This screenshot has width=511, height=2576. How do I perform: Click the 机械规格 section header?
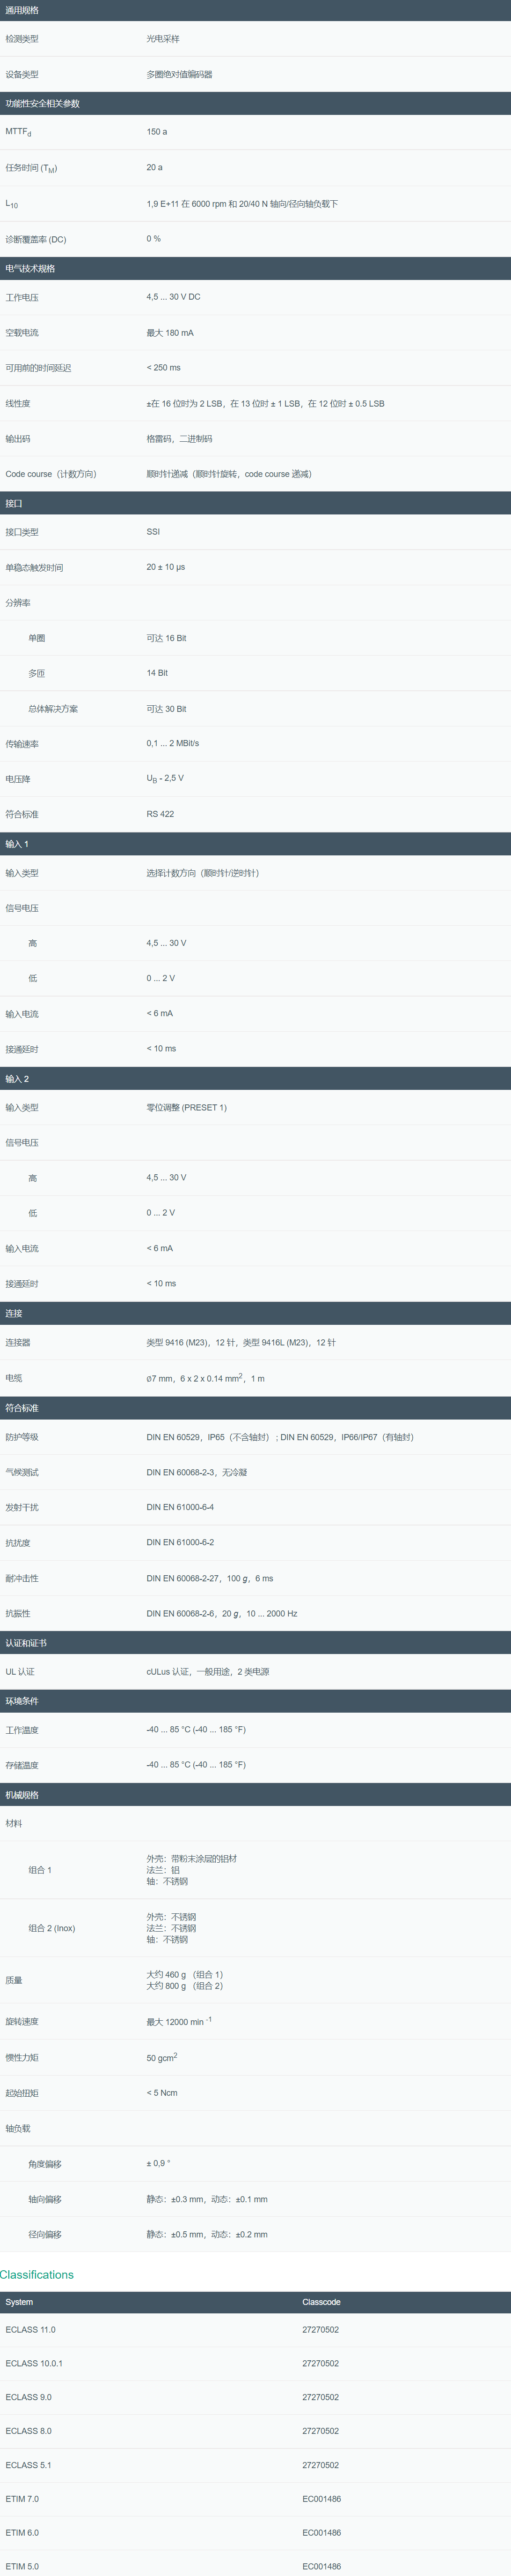tap(255, 1795)
